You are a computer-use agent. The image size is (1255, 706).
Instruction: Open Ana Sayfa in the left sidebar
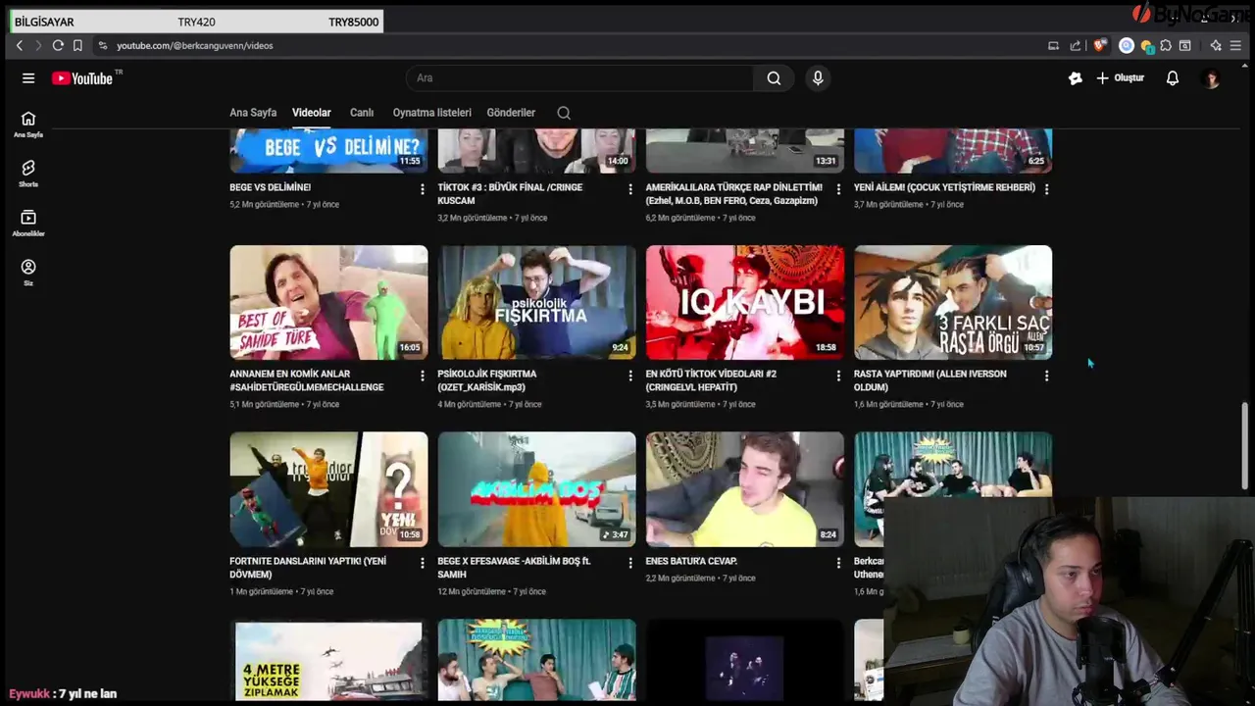click(x=28, y=124)
